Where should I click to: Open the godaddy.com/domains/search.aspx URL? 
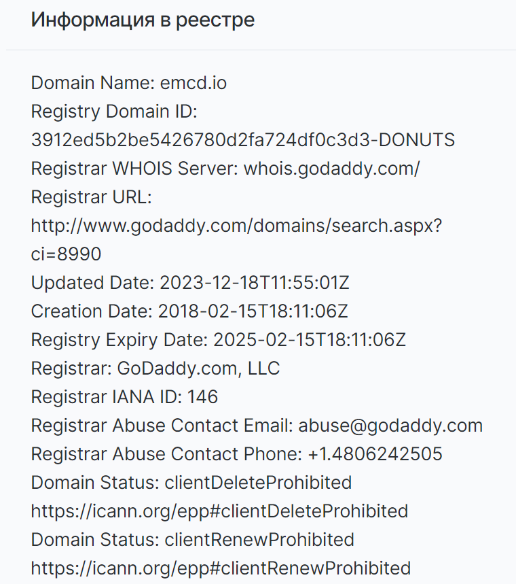coord(236,226)
